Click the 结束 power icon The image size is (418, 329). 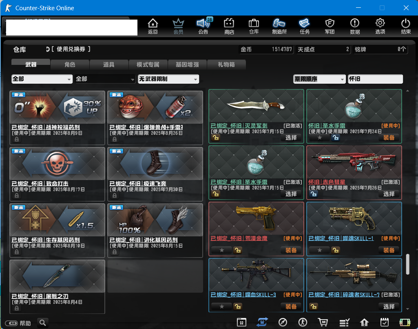(406, 26)
